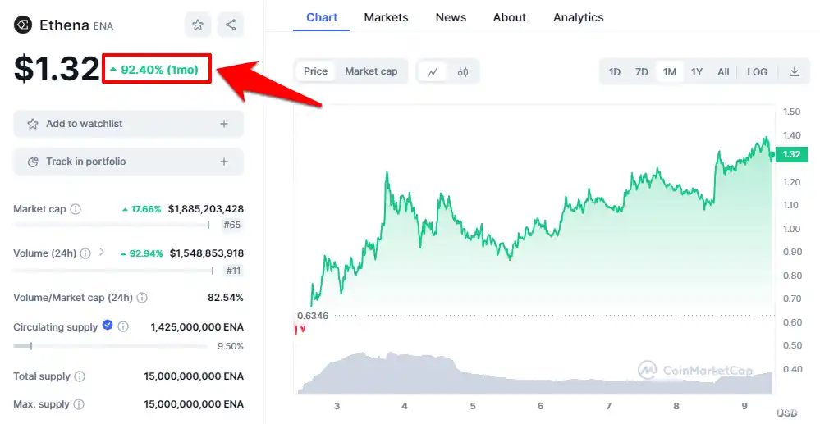
Task: Open the Analytics tab
Action: [x=578, y=17]
